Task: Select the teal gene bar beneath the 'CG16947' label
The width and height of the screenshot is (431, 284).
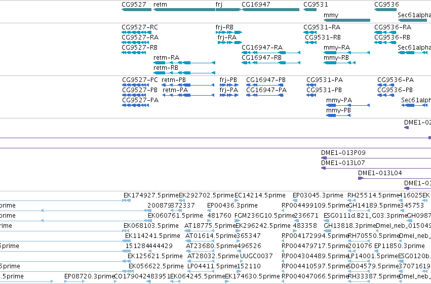Action: [270, 10]
